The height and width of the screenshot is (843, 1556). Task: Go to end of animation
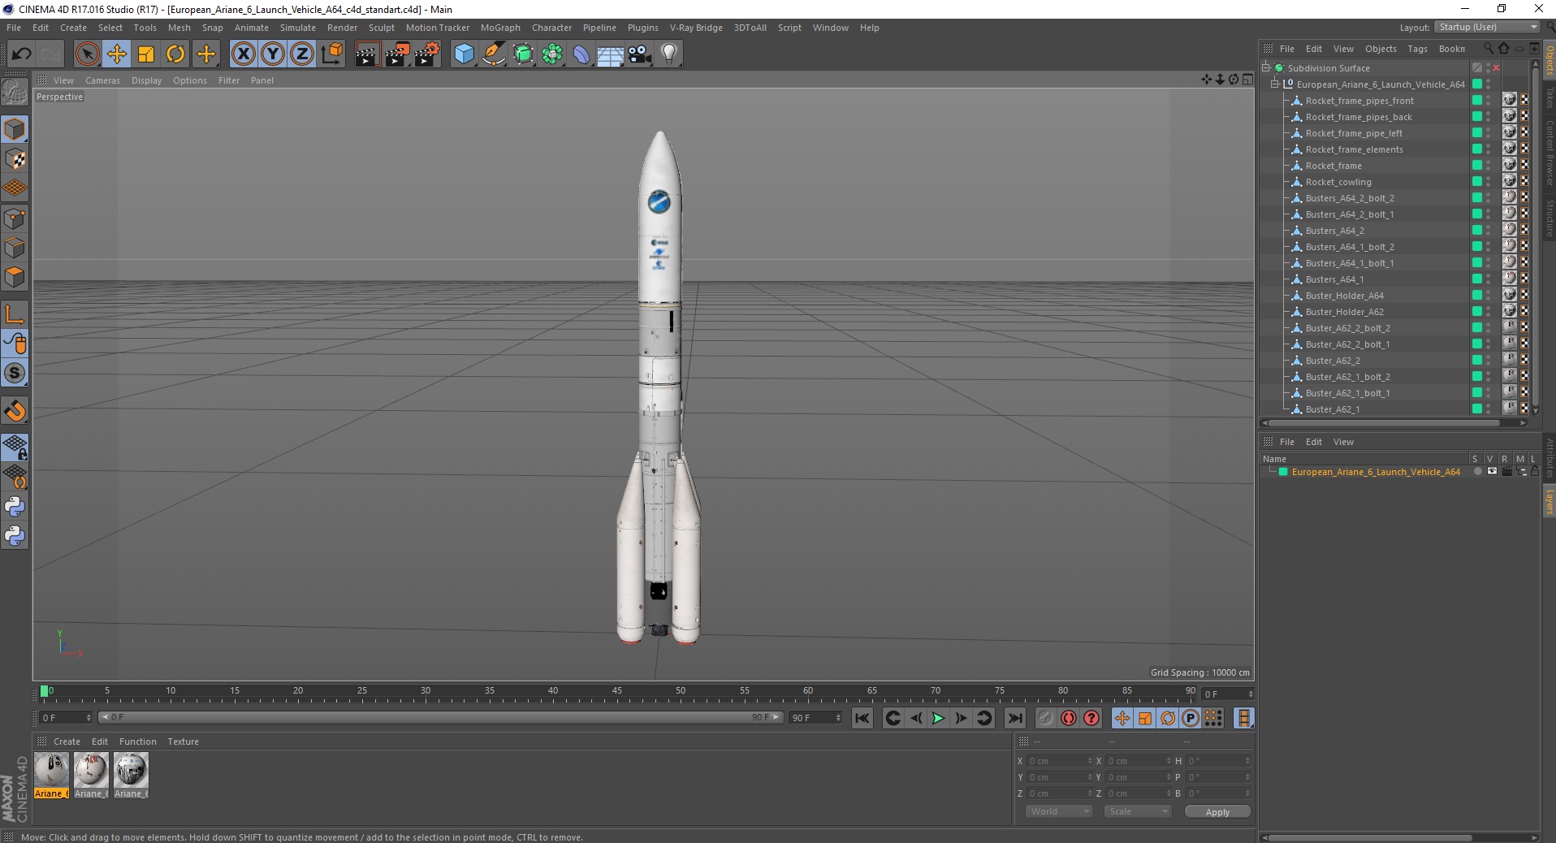click(1015, 718)
